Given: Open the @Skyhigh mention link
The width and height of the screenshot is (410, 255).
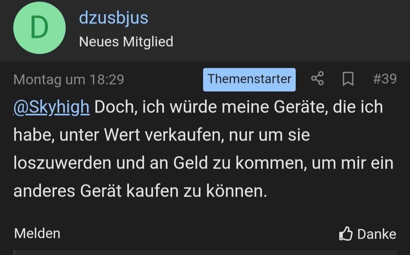Looking at the screenshot, I should [52, 107].
